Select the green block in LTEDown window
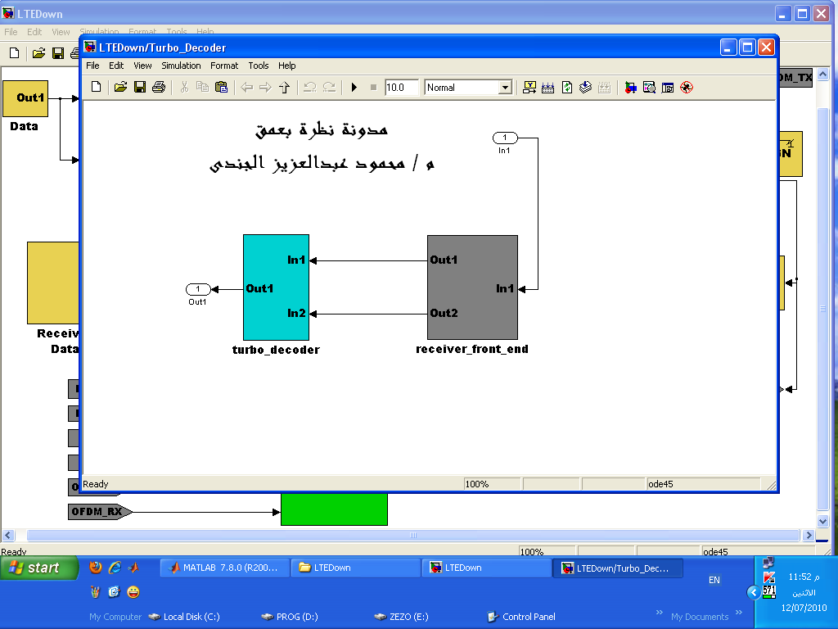This screenshot has height=629, width=838. point(334,509)
